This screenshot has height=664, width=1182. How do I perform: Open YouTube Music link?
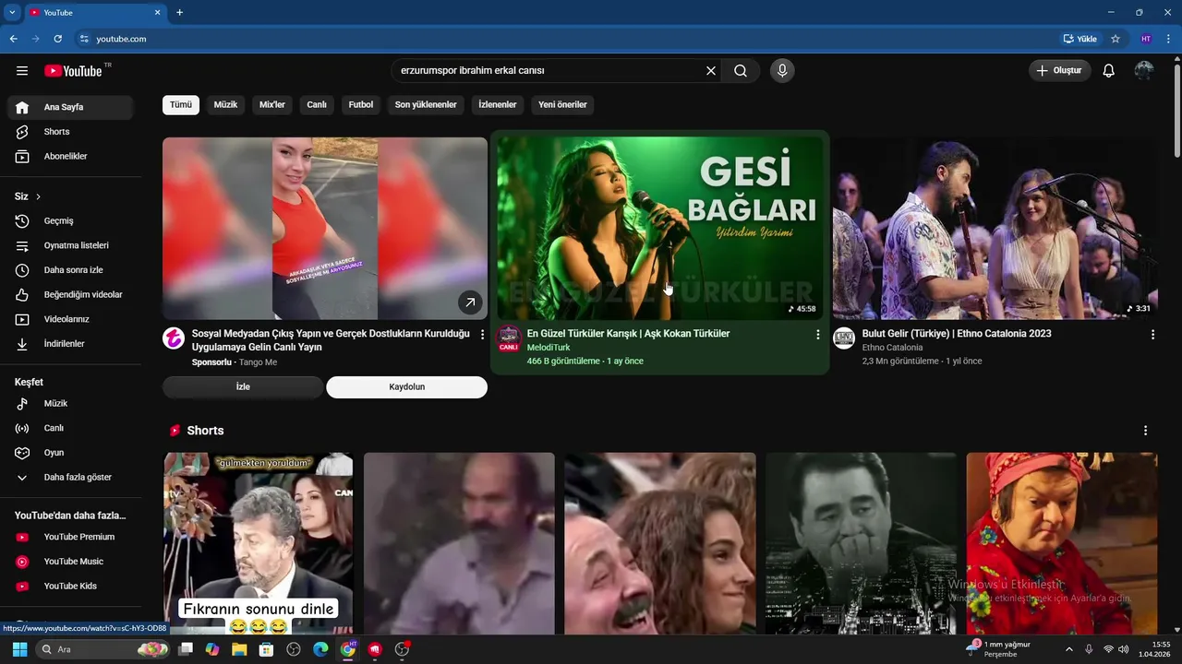tap(70, 562)
